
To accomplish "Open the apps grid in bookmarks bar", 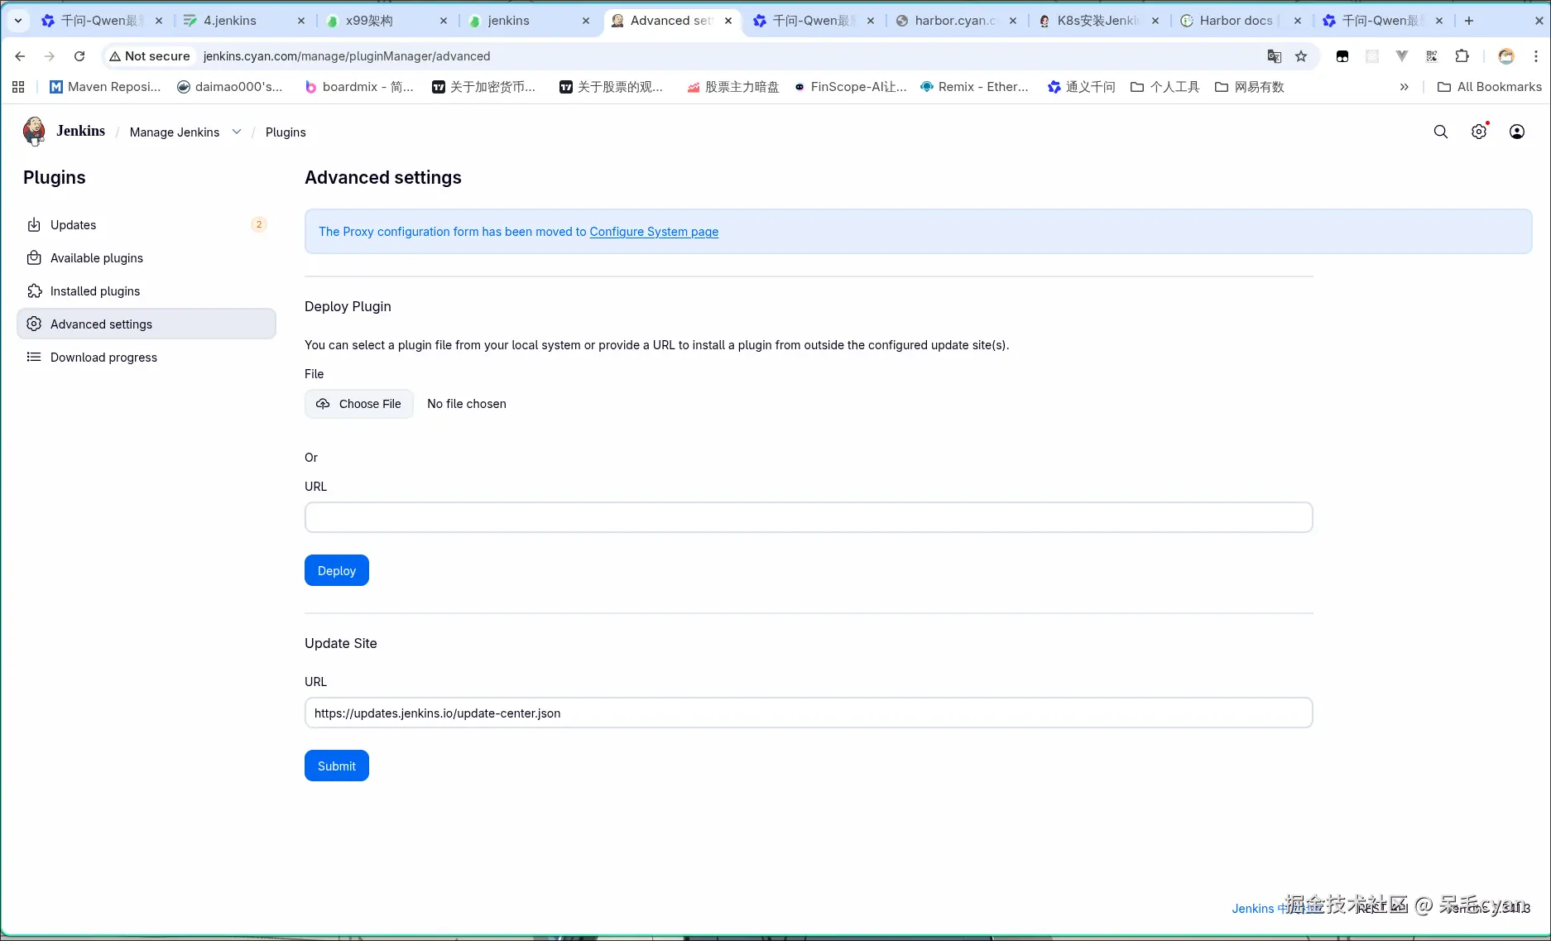I will (18, 87).
